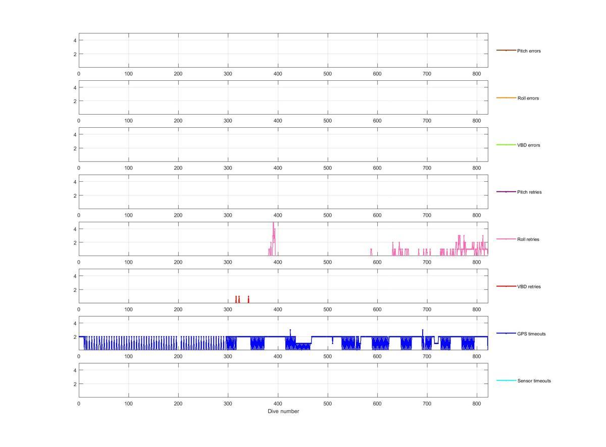Click the Pitch retries legend label
The height and width of the screenshot is (447, 606).
(529, 192)
